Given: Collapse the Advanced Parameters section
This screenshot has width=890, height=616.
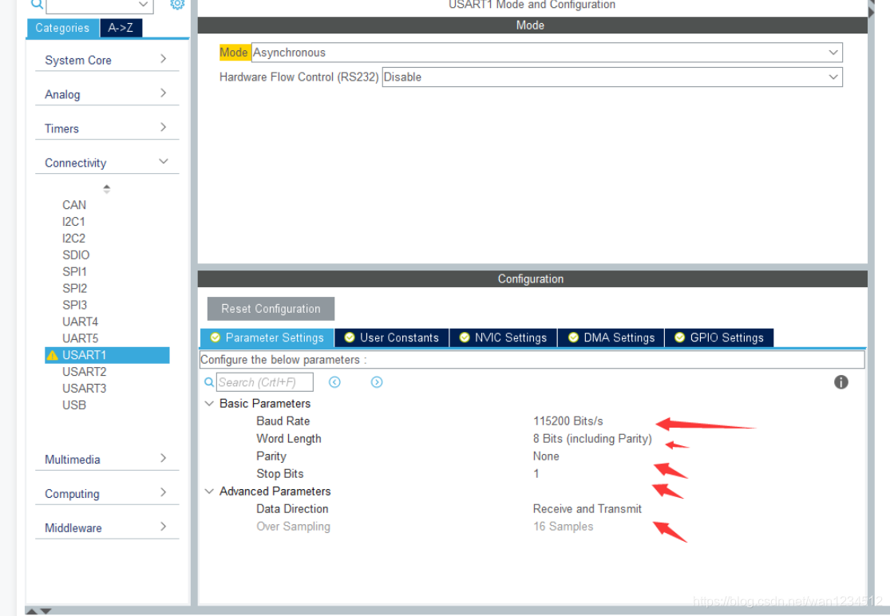Looking at the screenshot, I should pos(209,492).
